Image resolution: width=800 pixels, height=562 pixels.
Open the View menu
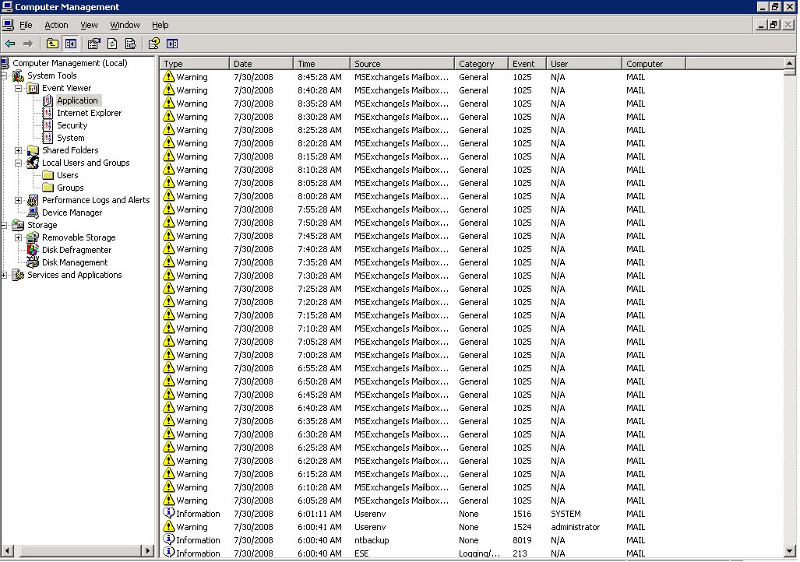[x=89, y=25]
